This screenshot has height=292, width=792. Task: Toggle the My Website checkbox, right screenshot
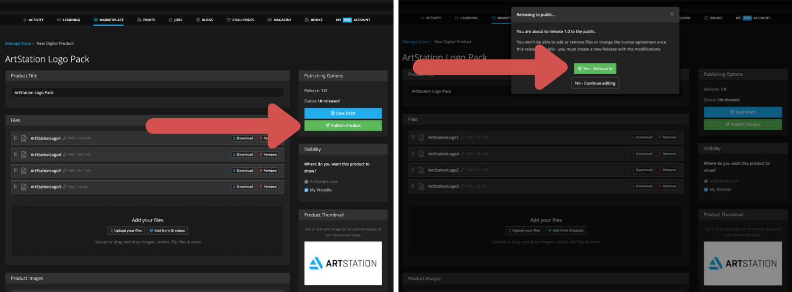[x=706, y=190]
